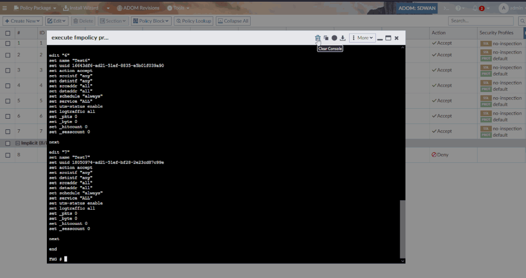Maximize the console panel
Screen dimensions: 526x278
pos(388,38)
